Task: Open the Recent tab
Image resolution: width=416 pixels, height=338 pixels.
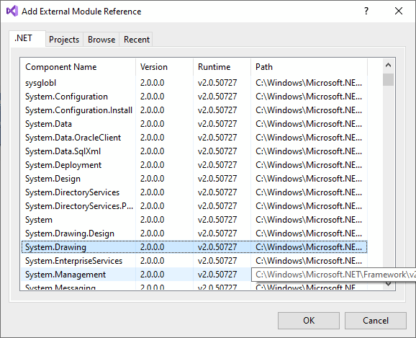Action: click(x=137, y=40)
